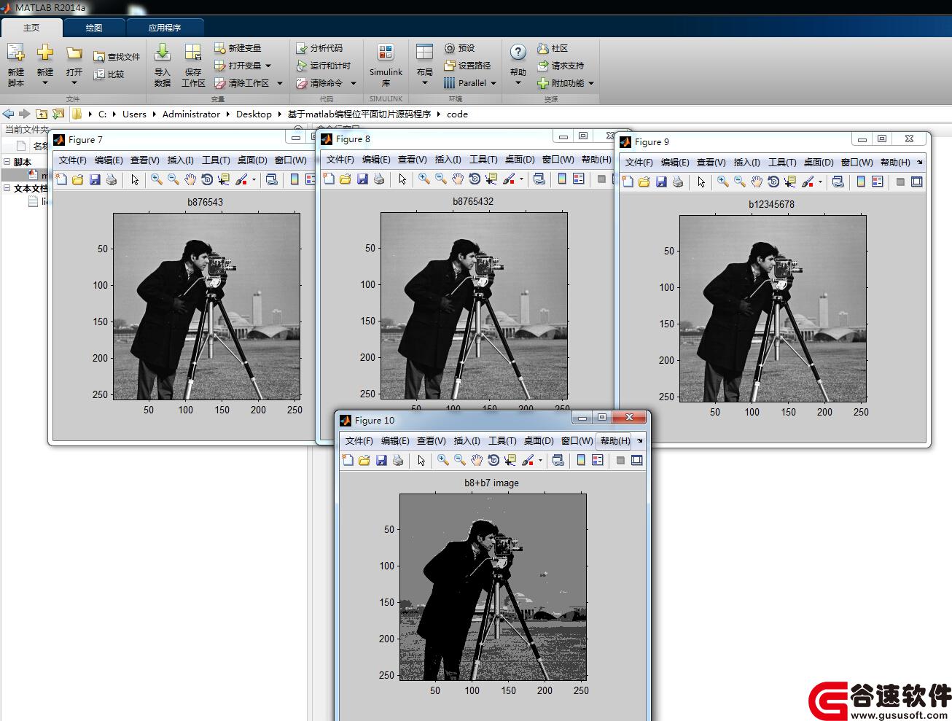Image resolution: width=952 pixels, height=721 pixels.
Task: Open the 社区 (Community) link
Action: coord(553,48)
